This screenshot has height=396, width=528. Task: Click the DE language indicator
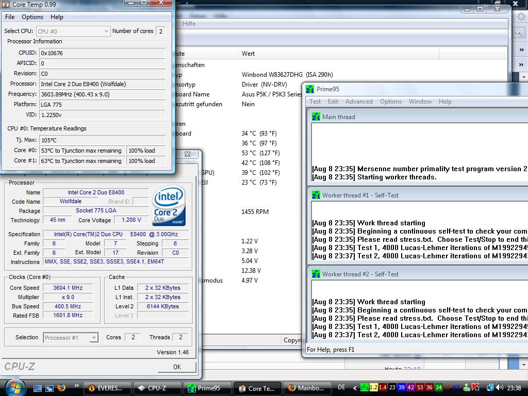tap(341, 387)
